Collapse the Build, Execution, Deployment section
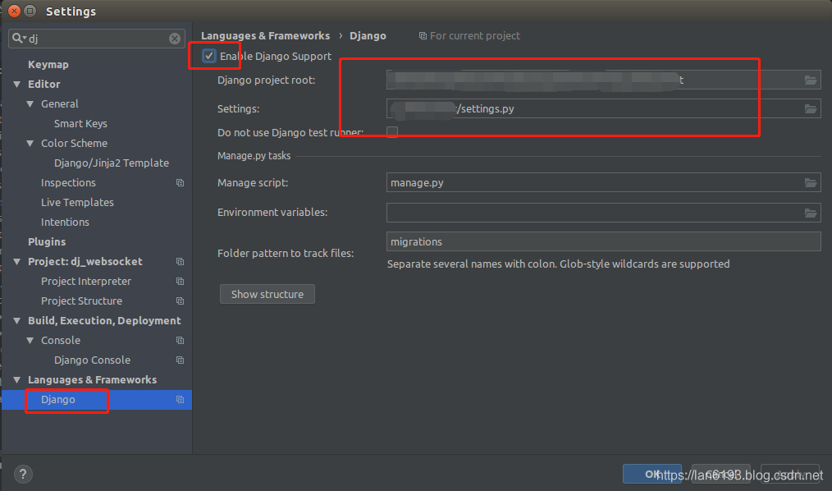 coord(16,320)
